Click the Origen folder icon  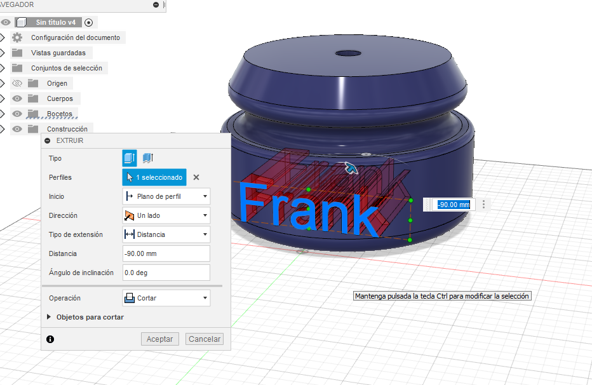click(x=33, y=83)
